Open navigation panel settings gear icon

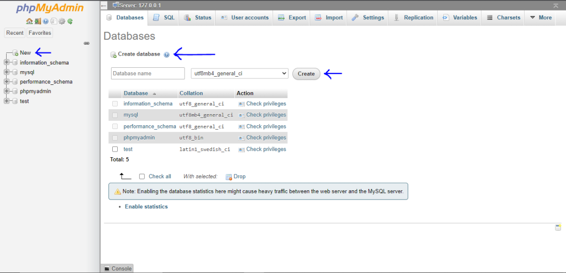(x=62, y=22)
